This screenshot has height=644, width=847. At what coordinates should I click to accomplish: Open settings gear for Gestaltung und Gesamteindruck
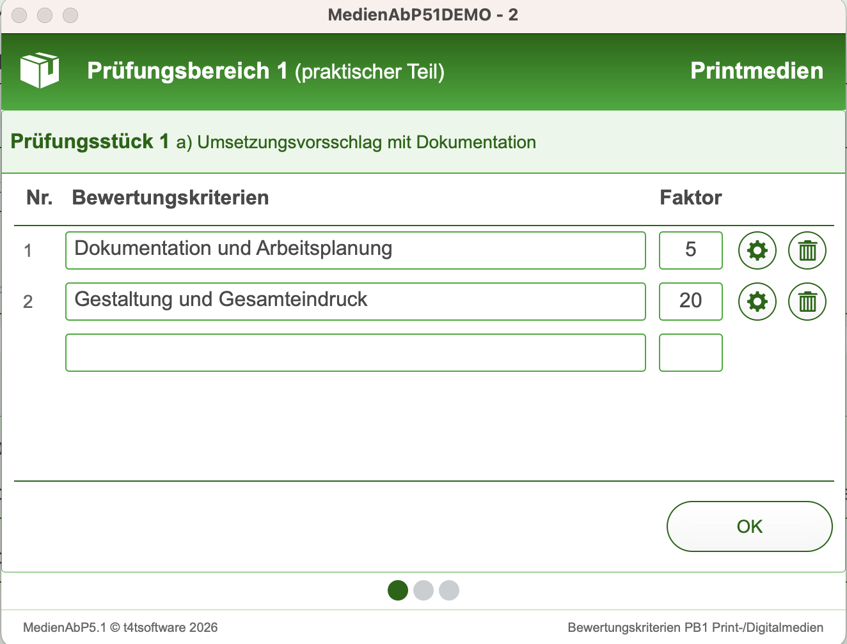(x=757, y=302)
